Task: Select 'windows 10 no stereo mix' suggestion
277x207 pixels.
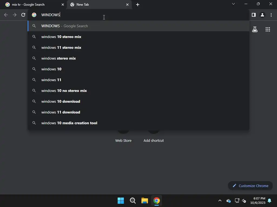Action: coord(139,91)
